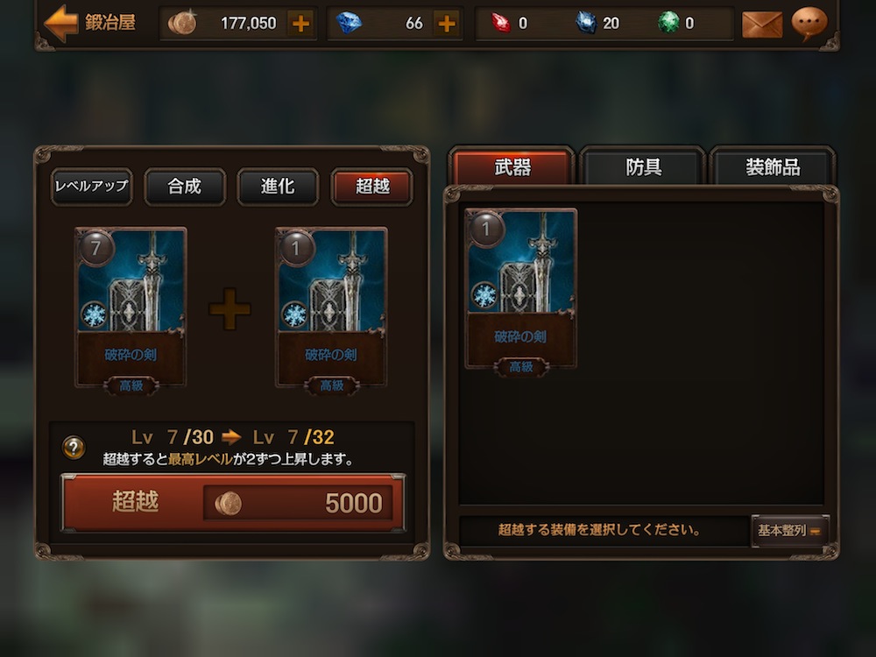Tap the green gem currency icon

pyautogui.click(x=668, y=23)
